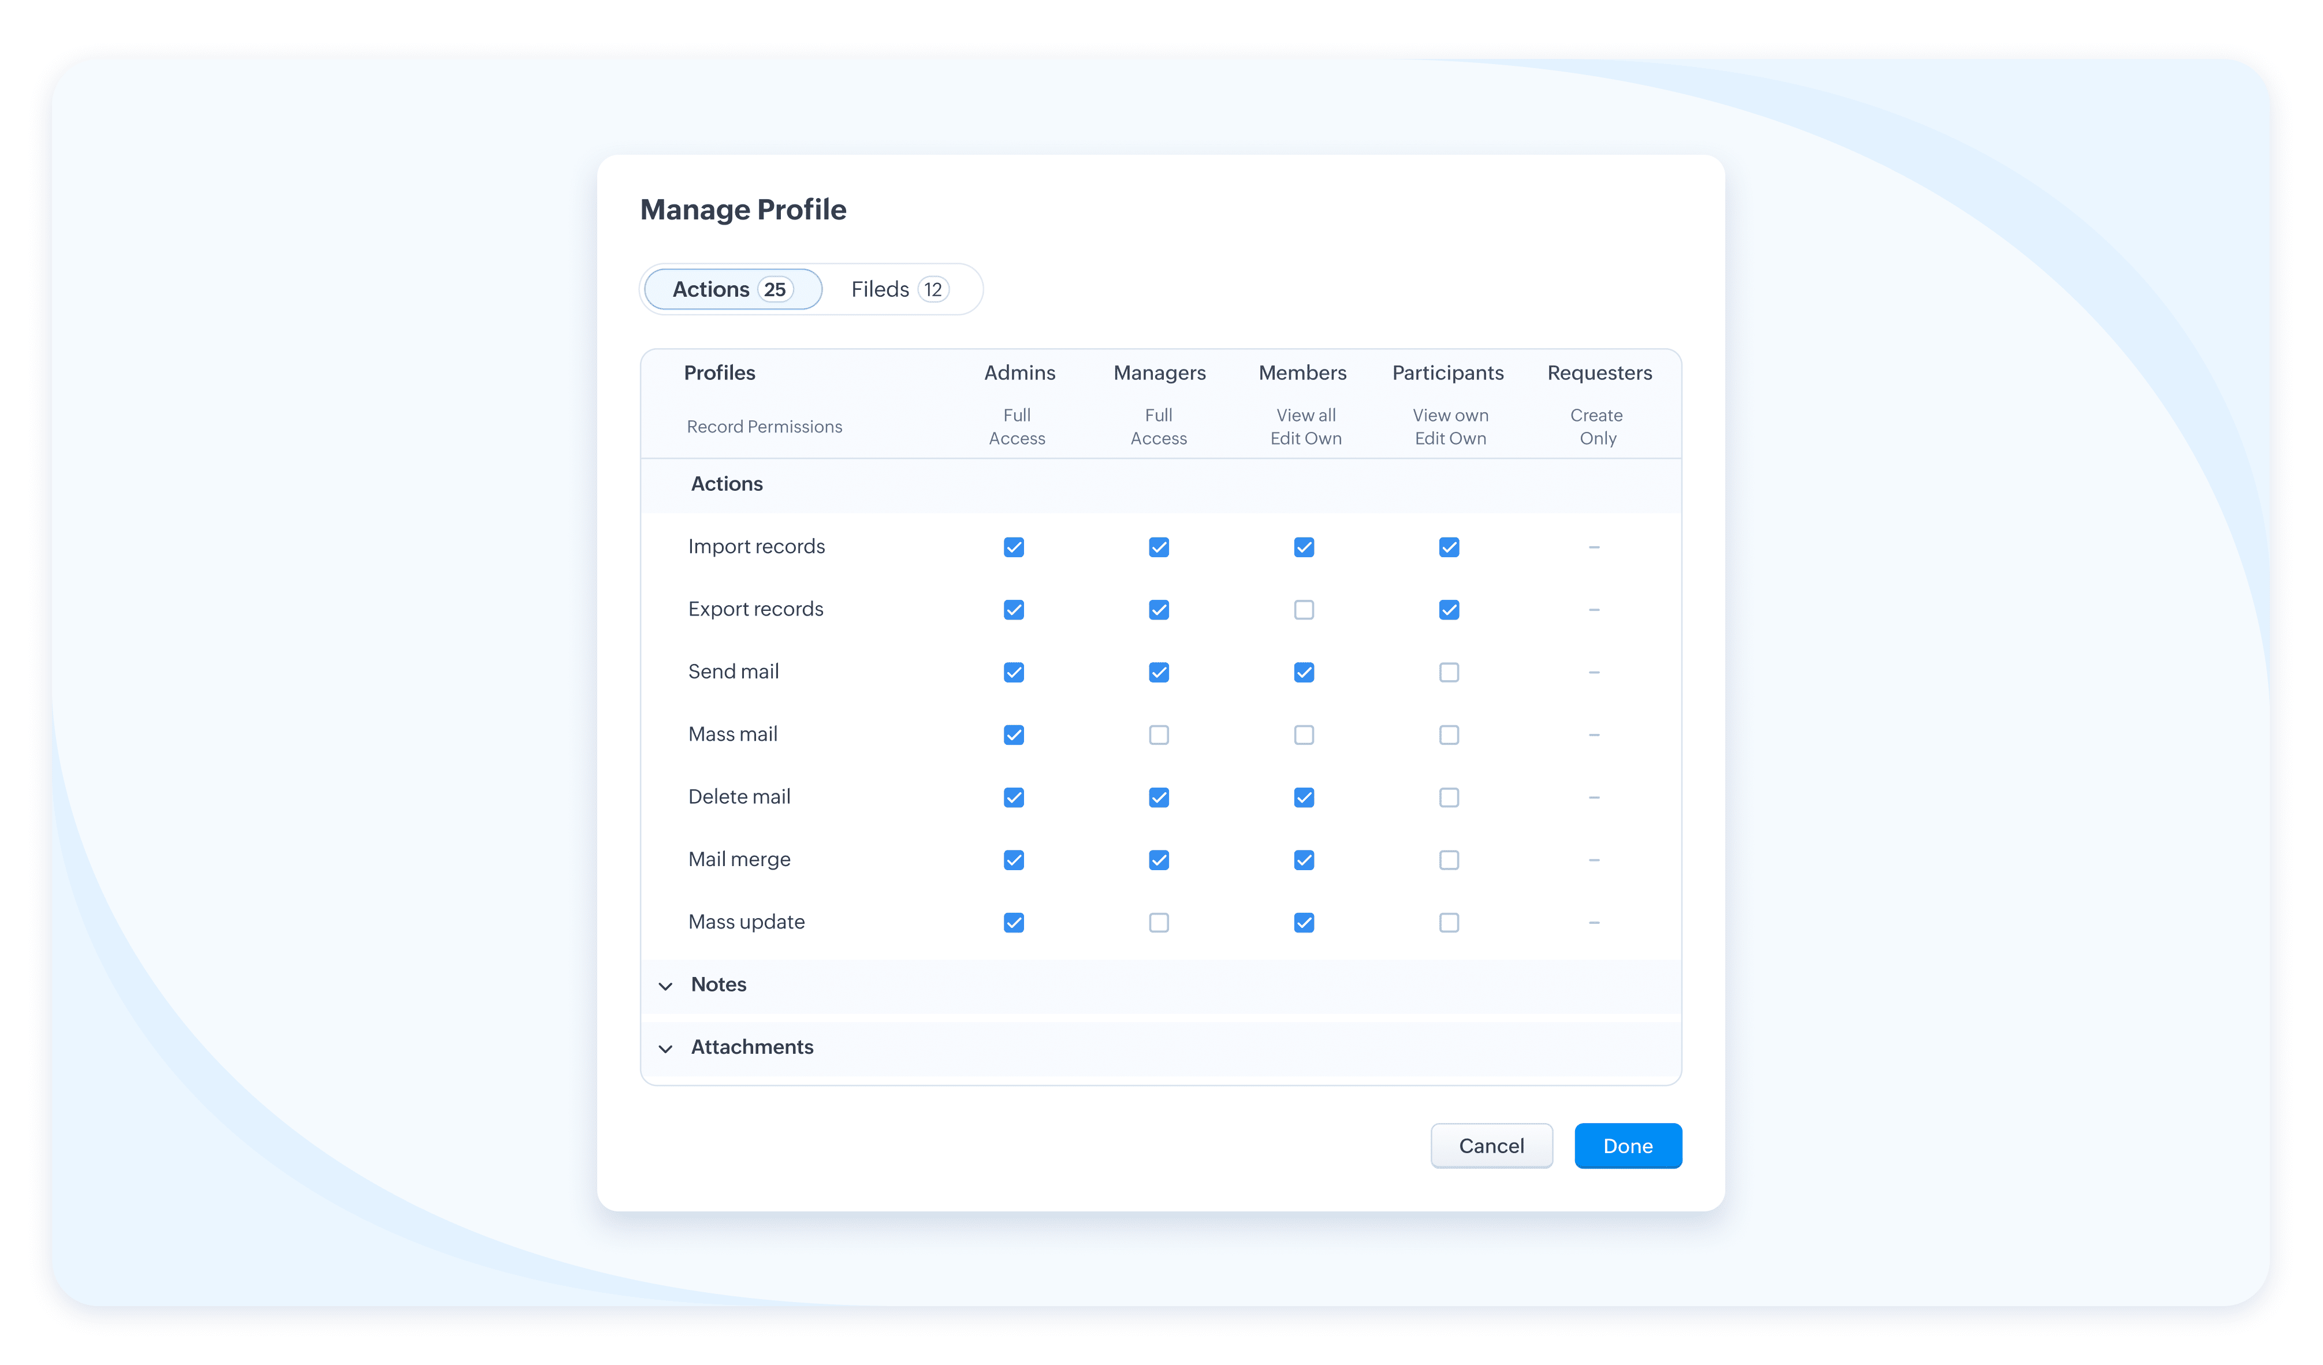
Task: Uncheck Delete mail for Members
Action: (x=1304, y=797)
